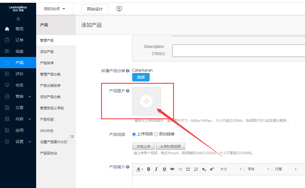
Task: Insert a numbered list
Action: 196,169
